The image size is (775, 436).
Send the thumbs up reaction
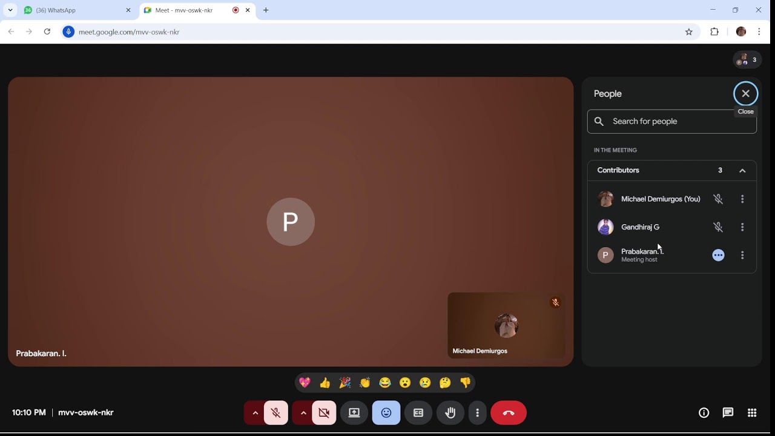tap(325, 383)
